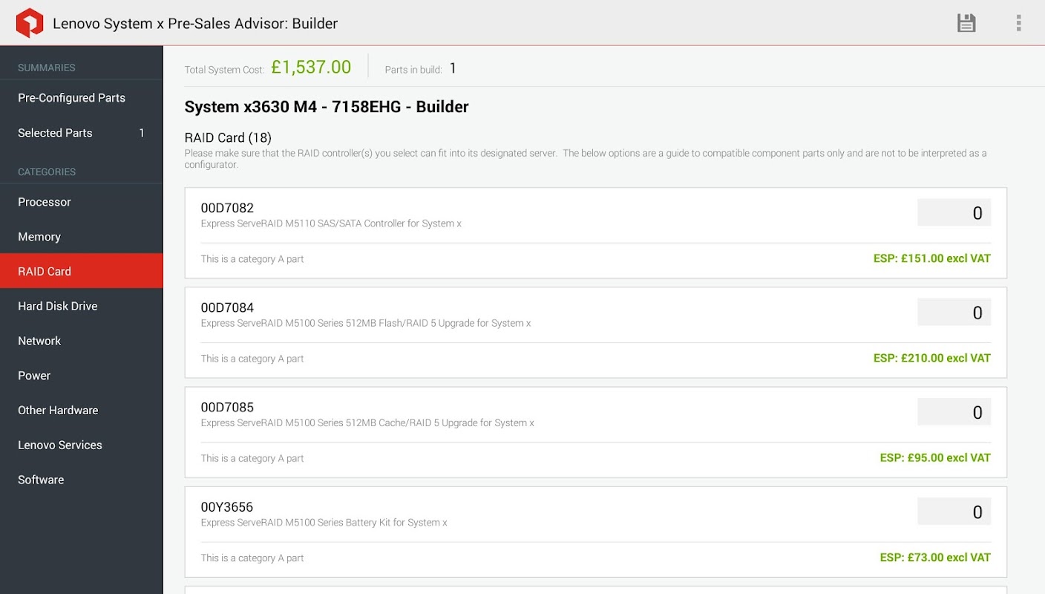Click the 512MB Flash/RAID 5 Upgrade description
This screenshot has width=1045, height=594.
[366, 323]
